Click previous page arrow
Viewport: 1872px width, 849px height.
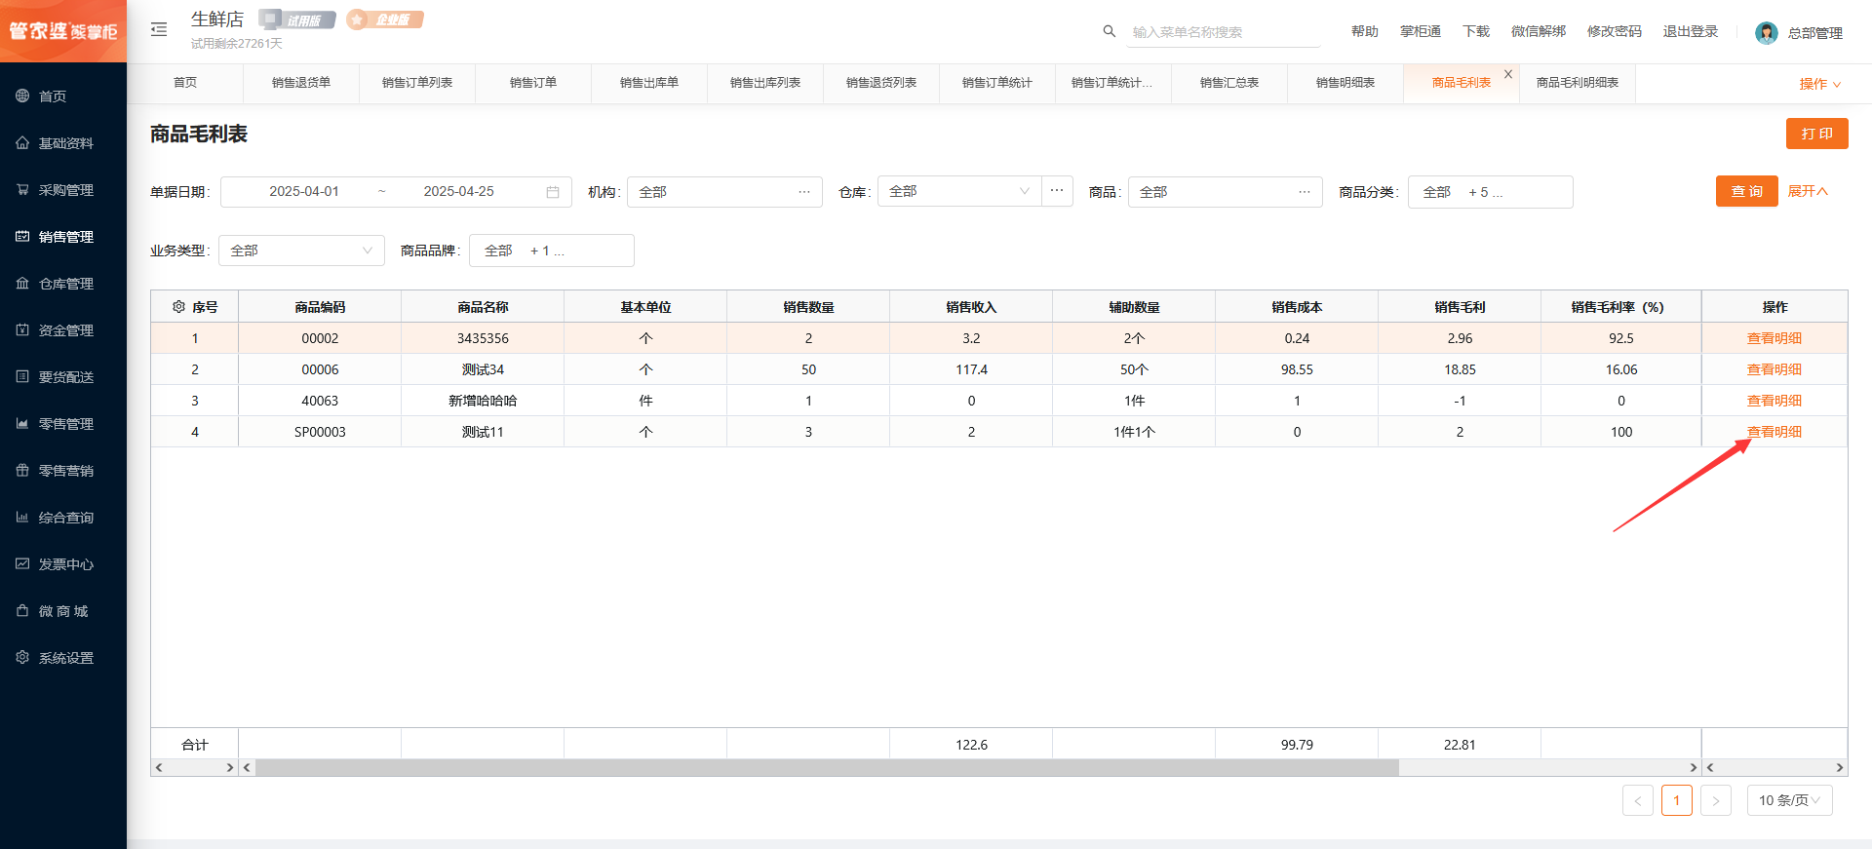(1638, 800)
